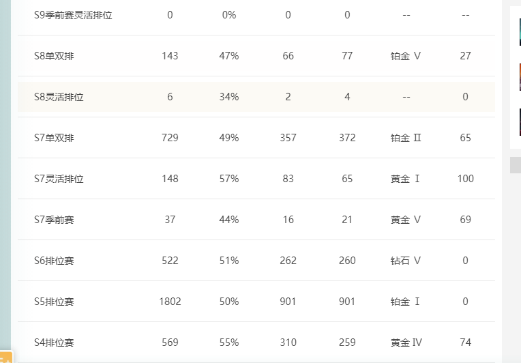Click the S6排位赛 season label
Image resolution: width=521 pixels, height=363 pixels.
coord(54,261)
